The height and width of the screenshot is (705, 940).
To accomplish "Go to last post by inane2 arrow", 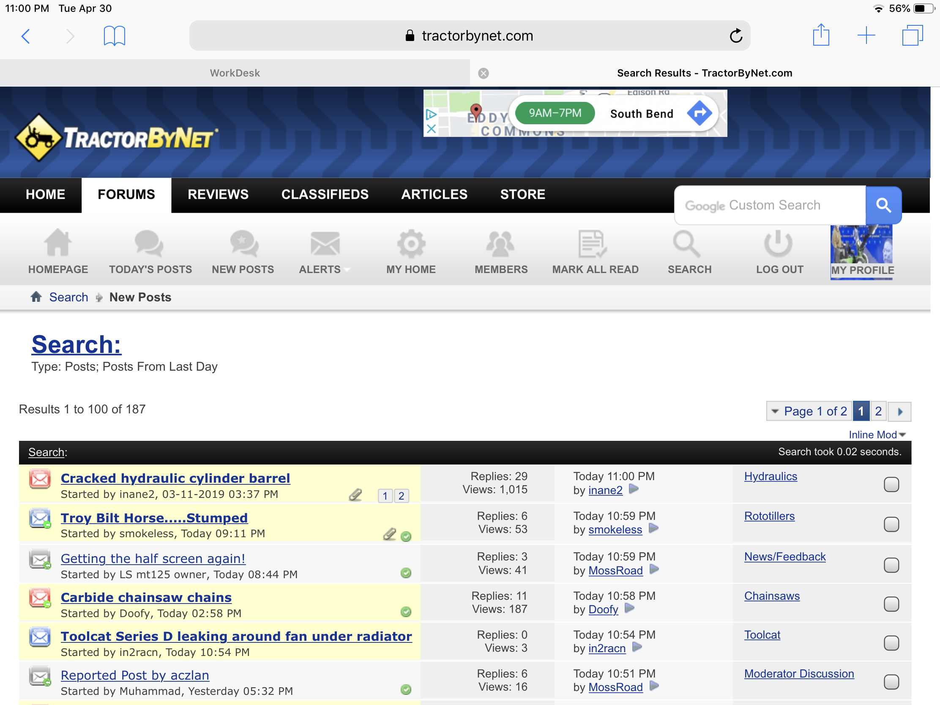I will 634,489.
